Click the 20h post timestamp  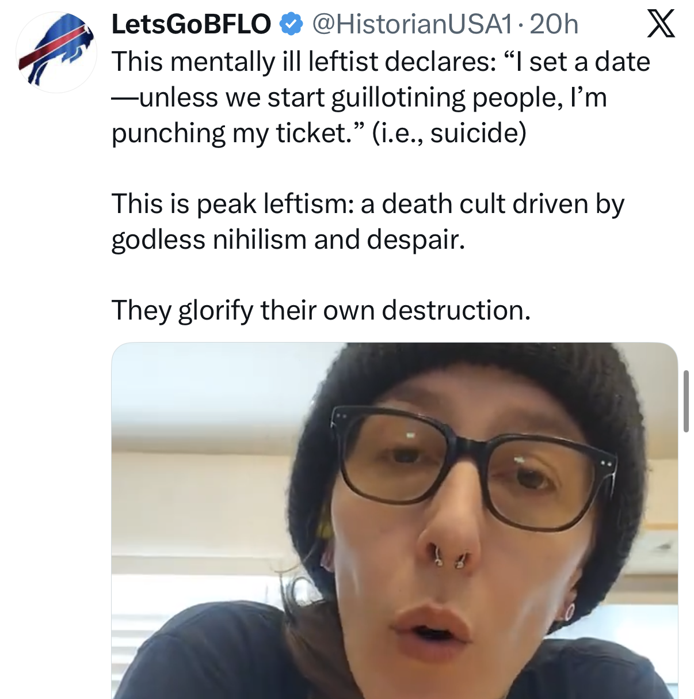coord(554,24)
